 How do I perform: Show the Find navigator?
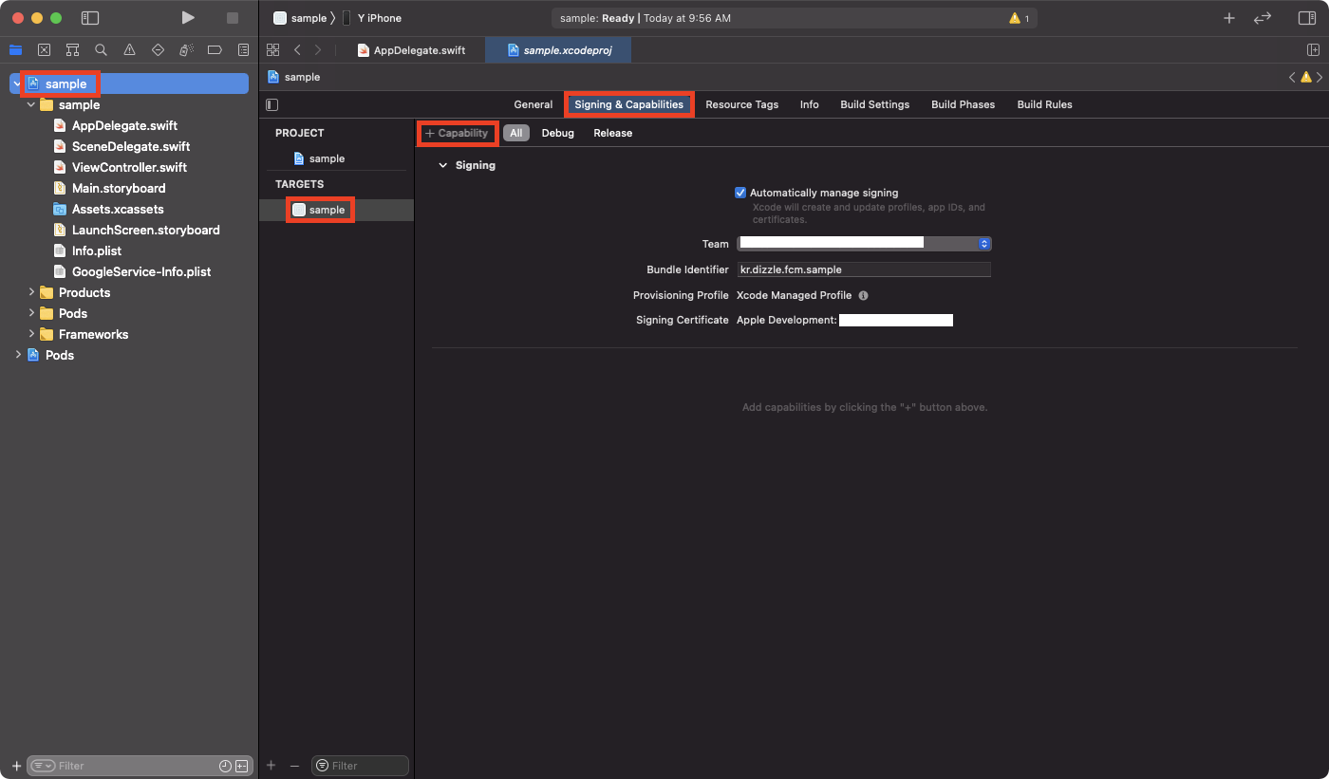101,49
